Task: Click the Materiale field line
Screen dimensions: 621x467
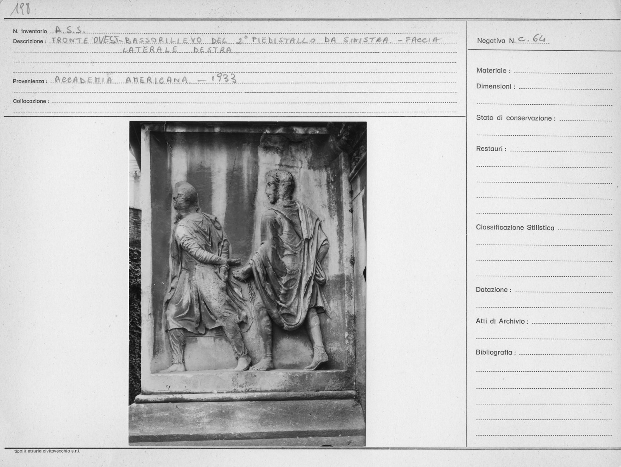Action: click(563, 71)
